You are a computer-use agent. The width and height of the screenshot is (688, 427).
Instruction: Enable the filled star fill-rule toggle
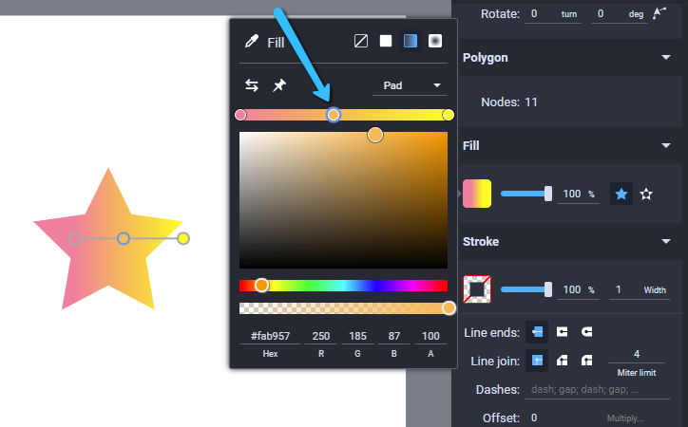pos(621,194)
